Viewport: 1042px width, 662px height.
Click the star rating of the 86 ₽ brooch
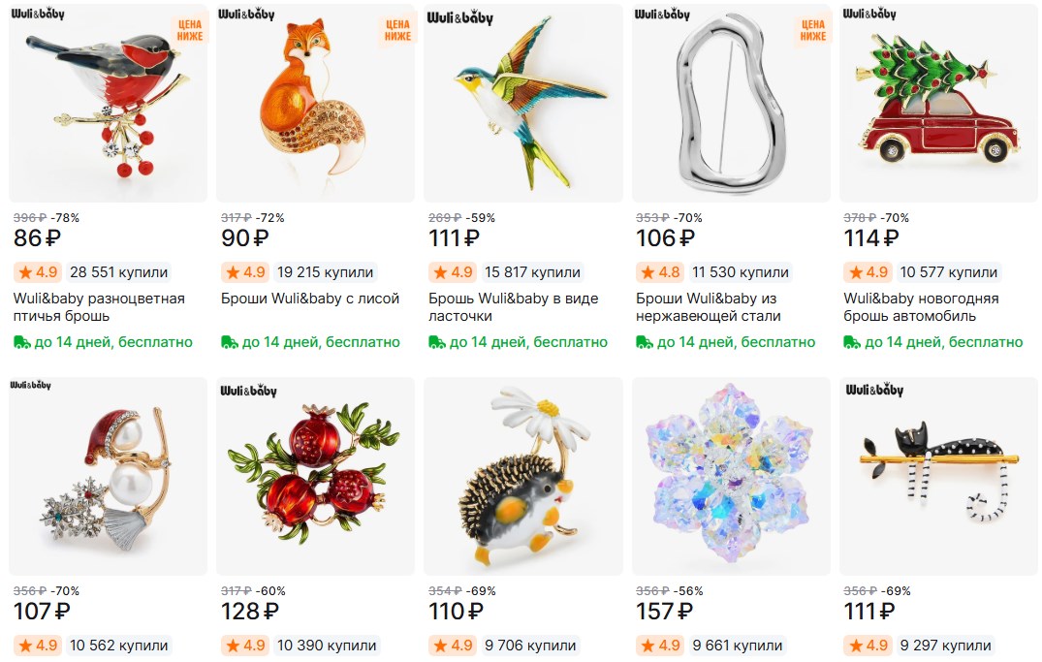point(37,271)
